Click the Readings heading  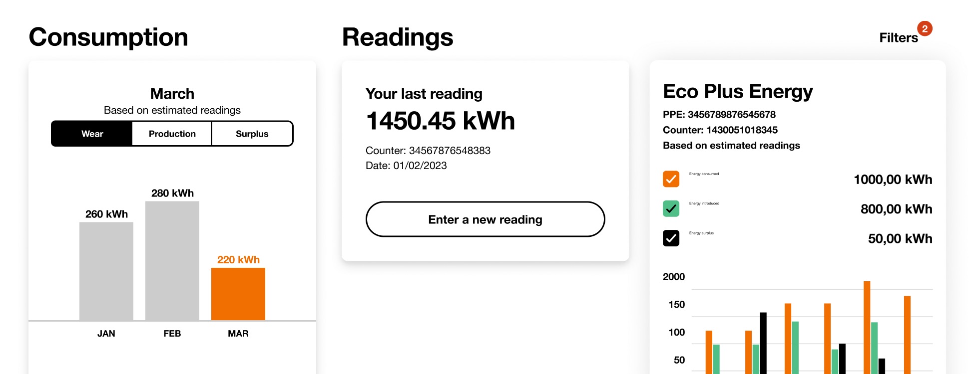pyautogui.click(x=398, y=37)
